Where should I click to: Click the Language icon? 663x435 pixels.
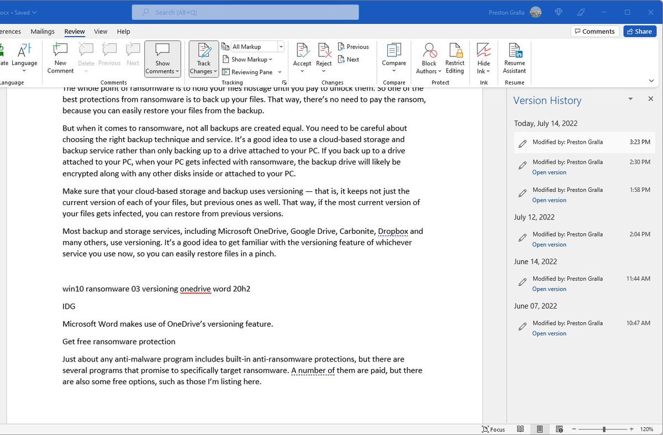tap(24, 51)
